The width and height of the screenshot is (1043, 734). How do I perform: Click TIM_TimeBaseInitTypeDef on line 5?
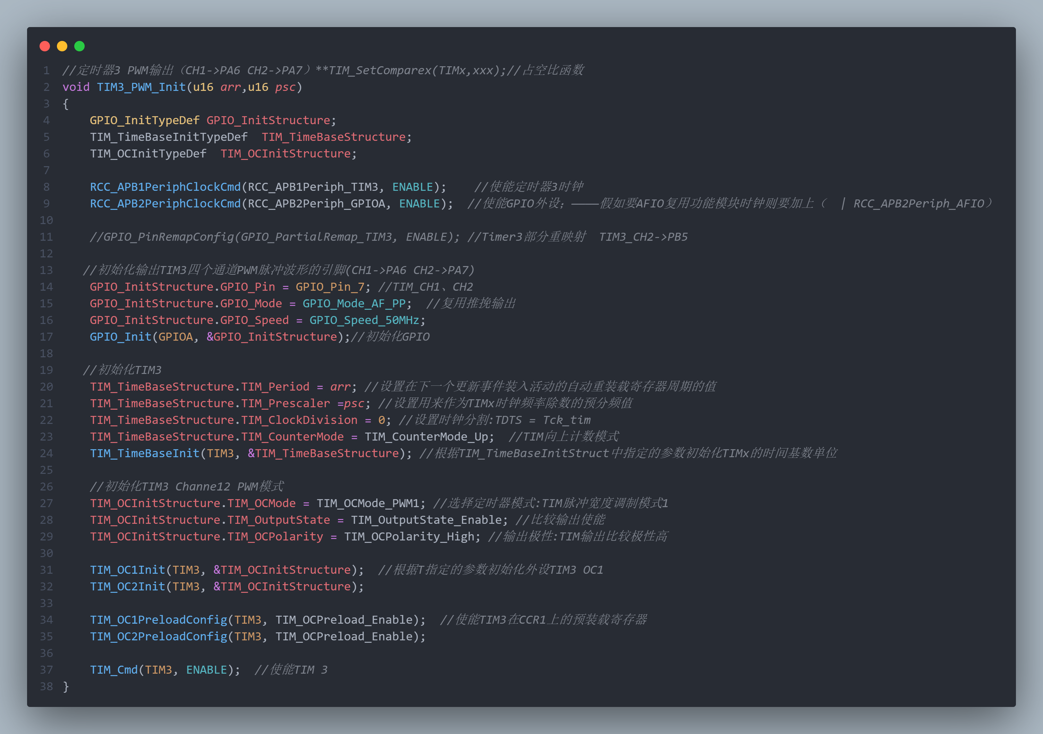click(x=169, y=137)
